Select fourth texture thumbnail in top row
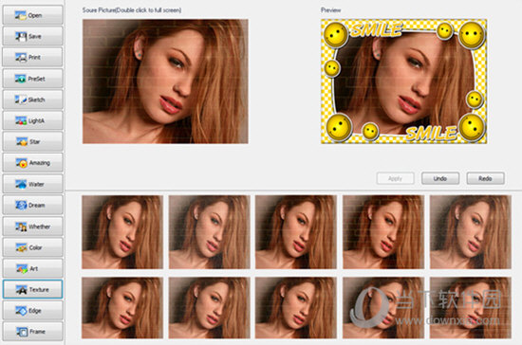 point(383,232)
